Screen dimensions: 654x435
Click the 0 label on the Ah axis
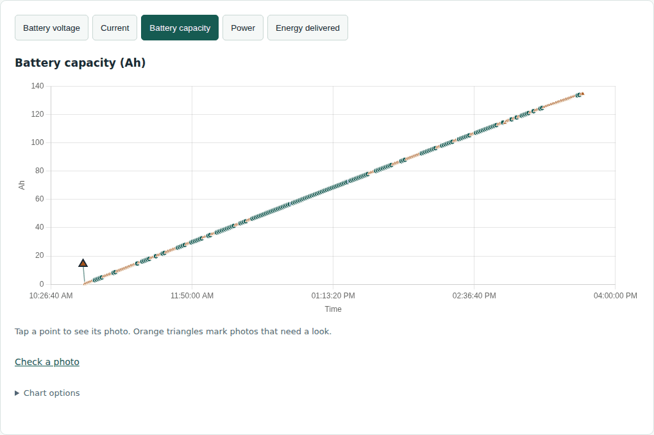[x=42, y=284]
